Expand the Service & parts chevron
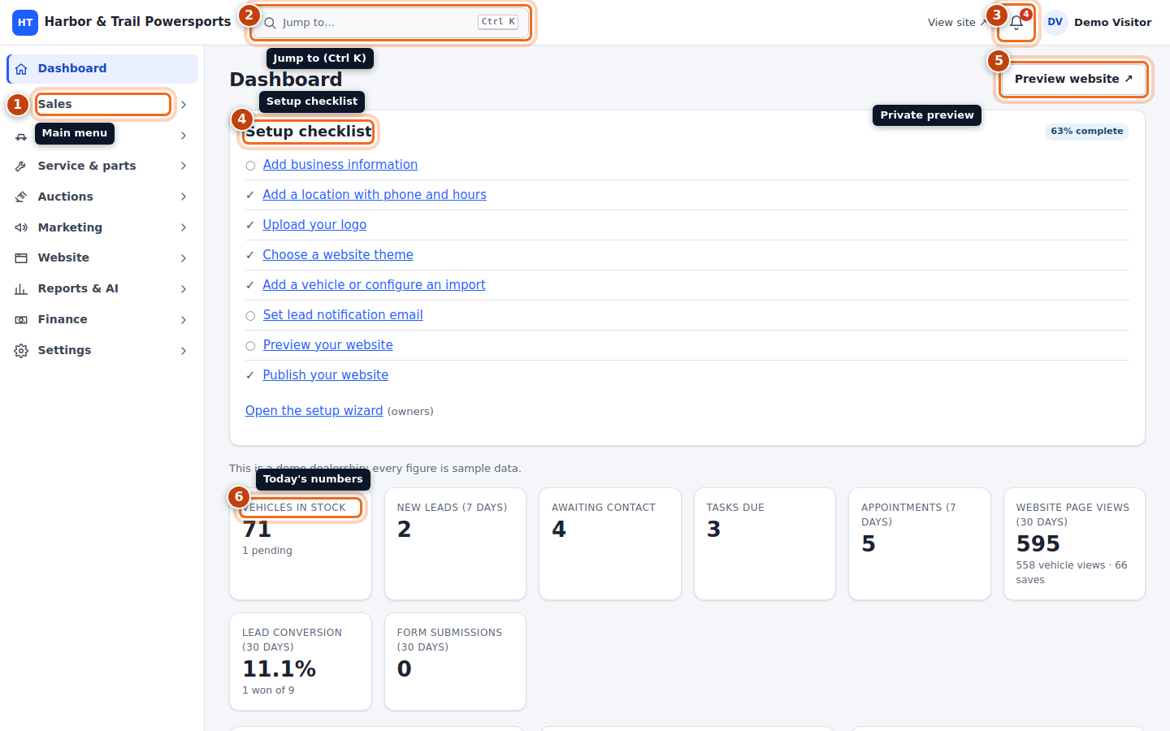The image size is (1170, 731). pos(184,166)
